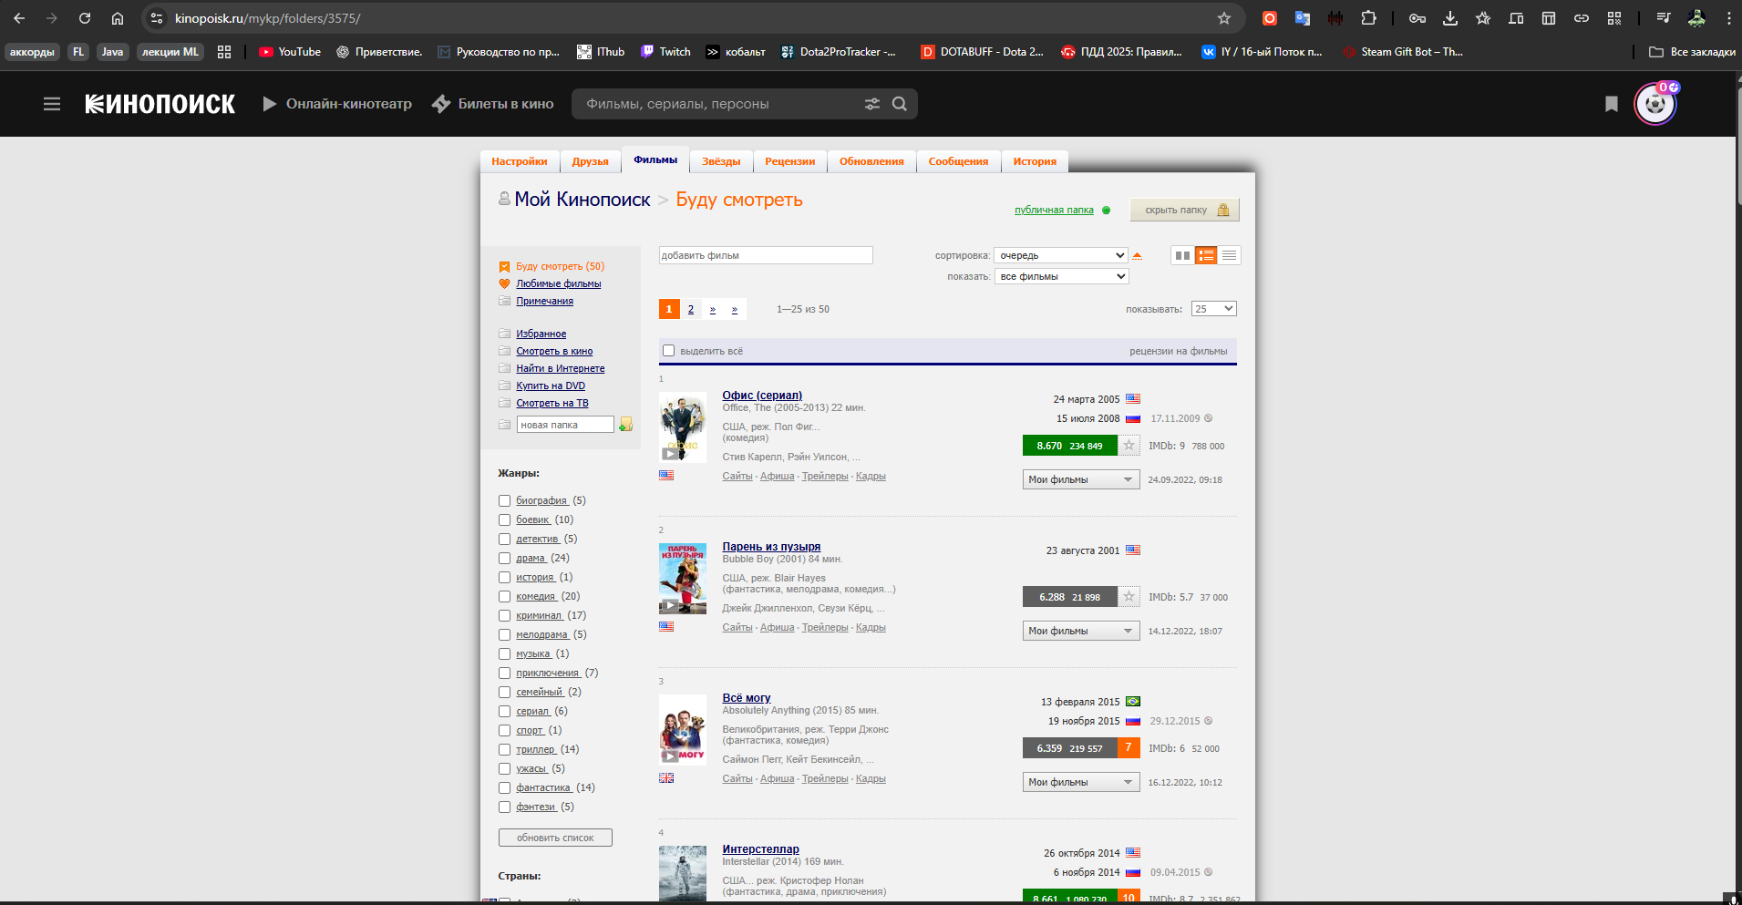Image resolution: width=1742 pixels, height=905 pixels.
Task: Open Мои фильмы dropdown for Офис
Action: [x=1081, y=479]
